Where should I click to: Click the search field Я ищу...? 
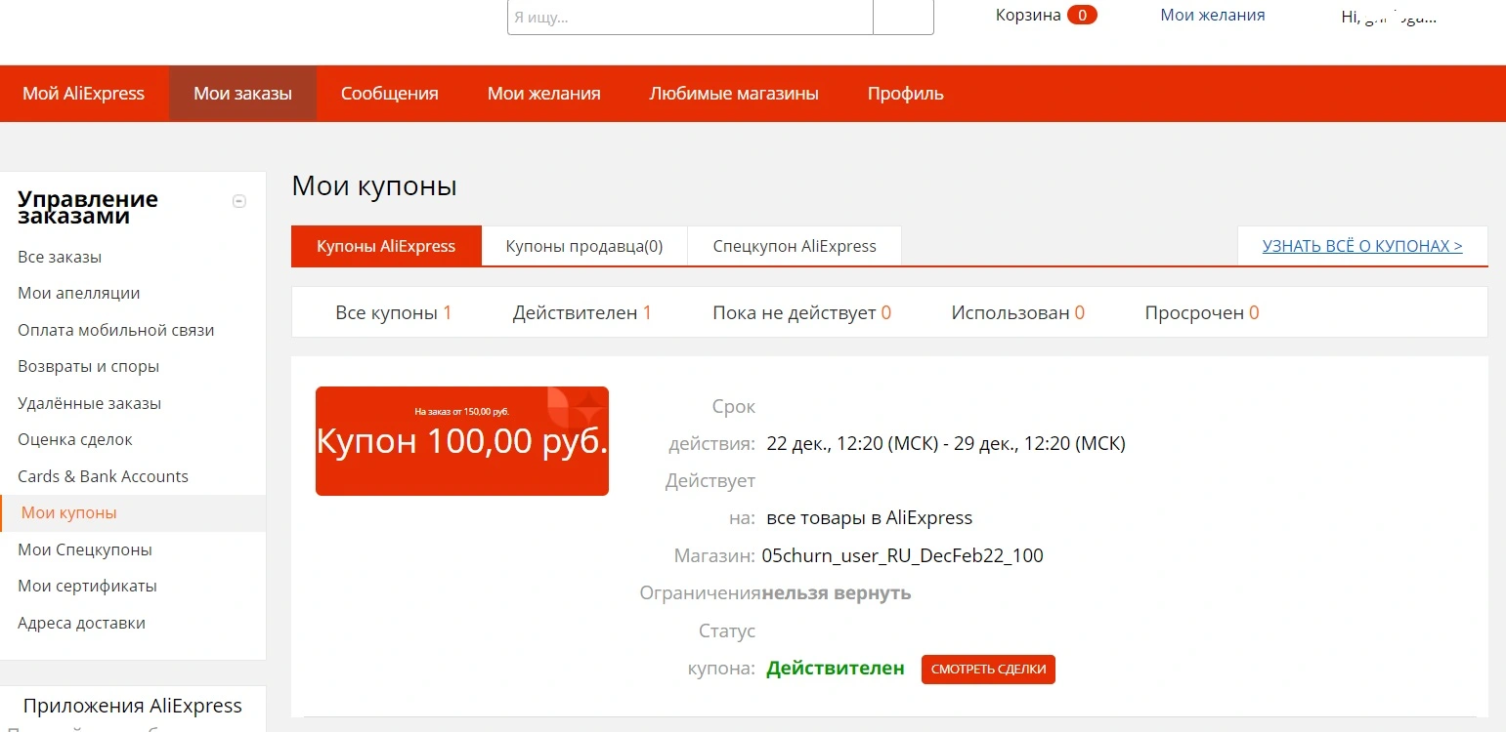[x=690, y=17]
